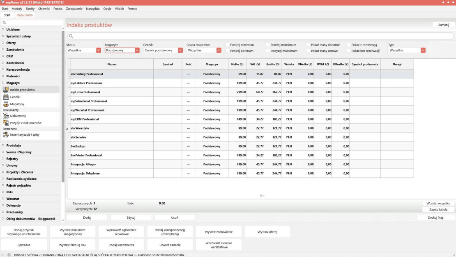Image resolution: width=456 pixels, height=257 pixels.
Task: Click the mpFirma app icon in title bar
Action: [x=2, y=2]
